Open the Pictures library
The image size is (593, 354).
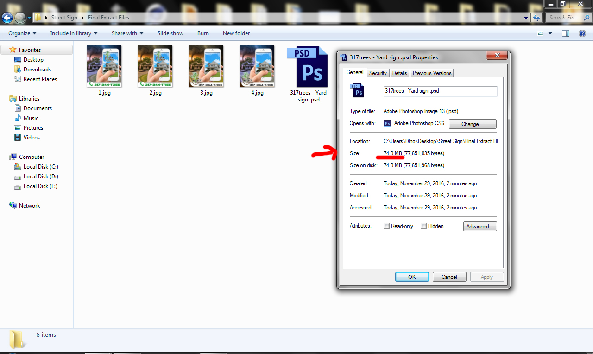point(33,128)
